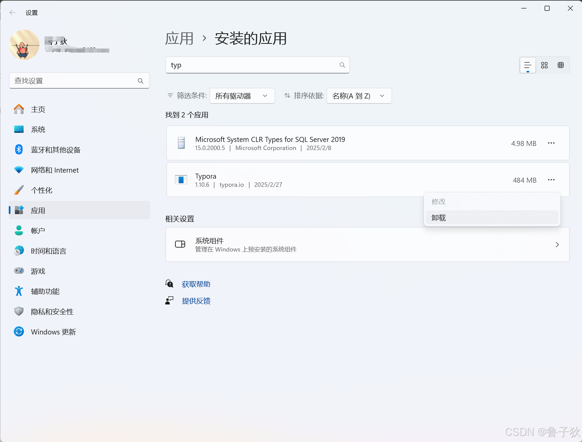Image resolution: width=582 pixels, height=442 pixels.
Task: Click the magnifier in 查找设置 box
Action: pos(141,81)
